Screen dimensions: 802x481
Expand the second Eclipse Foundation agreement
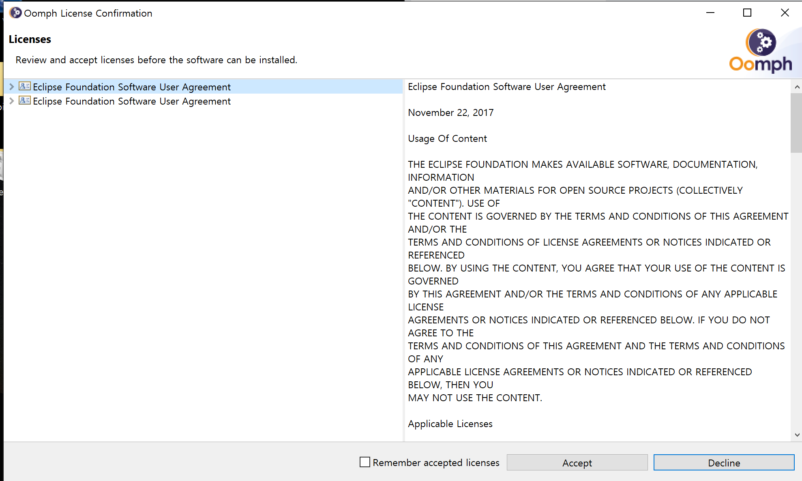tap(11, 100)
